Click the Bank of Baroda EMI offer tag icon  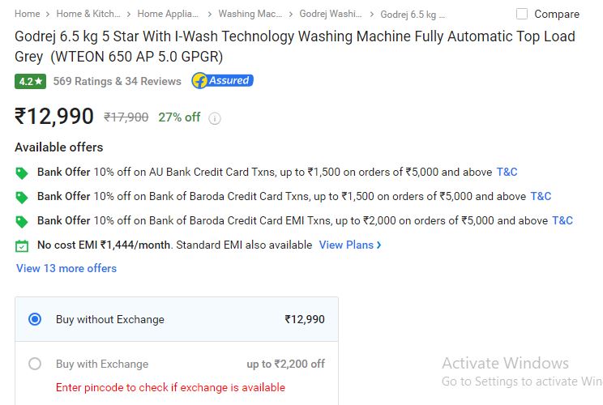pos(22,222)
